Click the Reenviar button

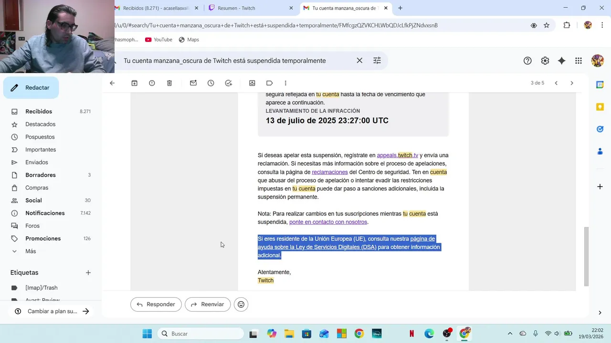(x=208, y=304)
